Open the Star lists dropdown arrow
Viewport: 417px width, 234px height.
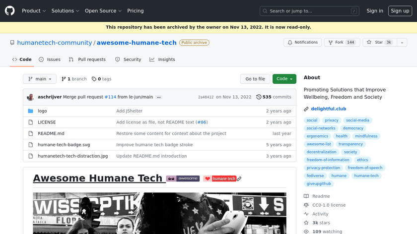tap(402, 43)
